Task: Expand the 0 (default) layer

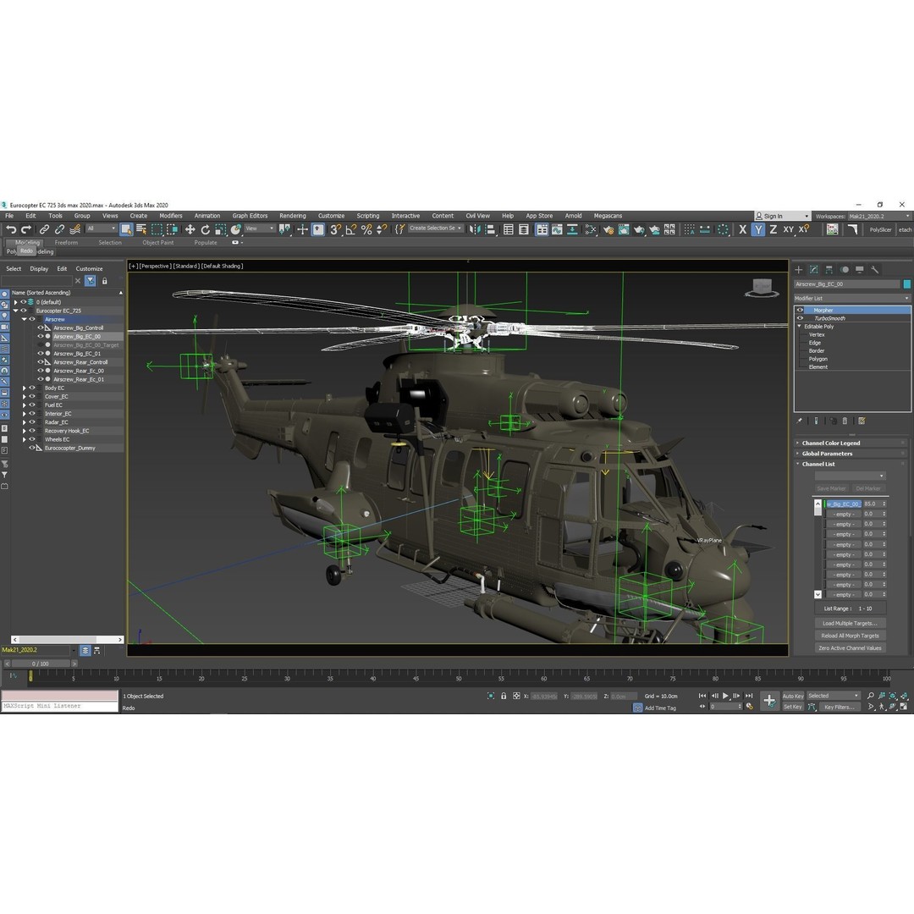Action: tap(16, 302)
